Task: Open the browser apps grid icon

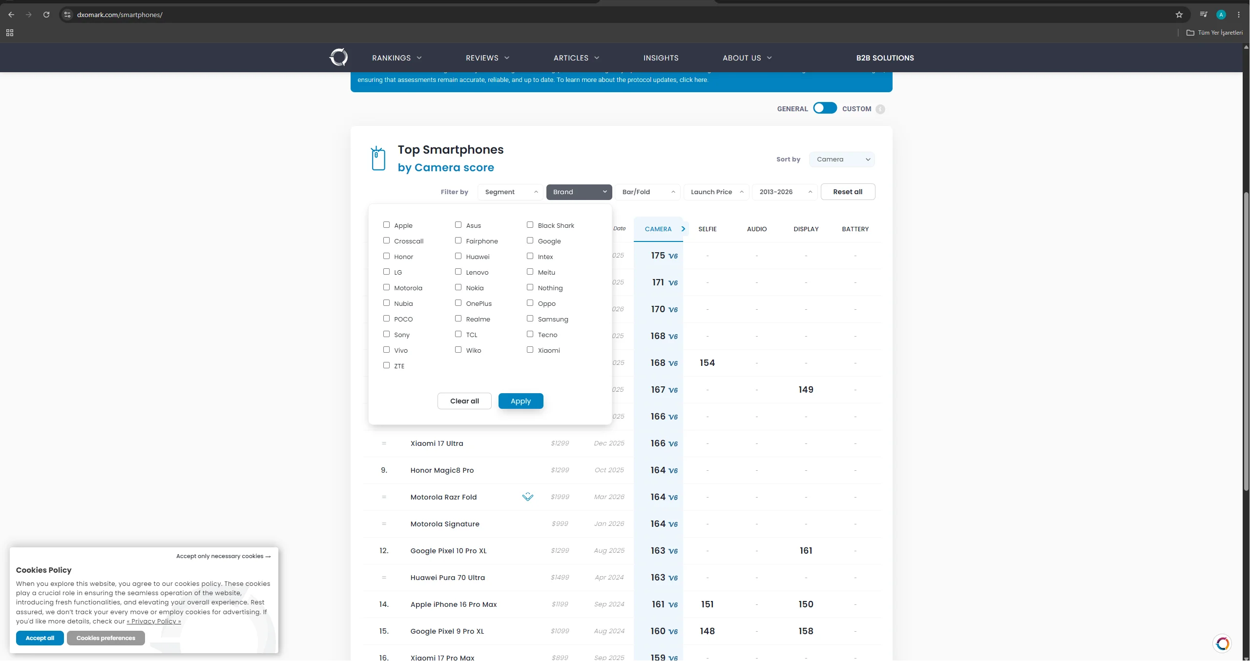Action: pos(10,33)
